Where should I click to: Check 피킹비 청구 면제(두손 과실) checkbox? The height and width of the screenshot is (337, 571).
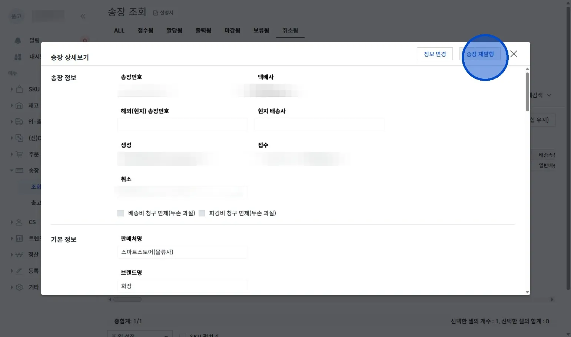click(x=202, y=213)
